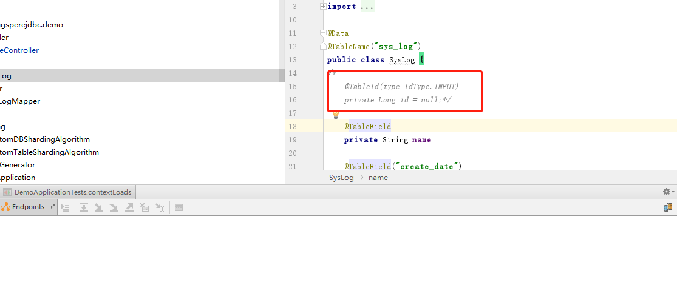Click the SysLog breadcrumb
677x291 pixels.
[341, 178]
